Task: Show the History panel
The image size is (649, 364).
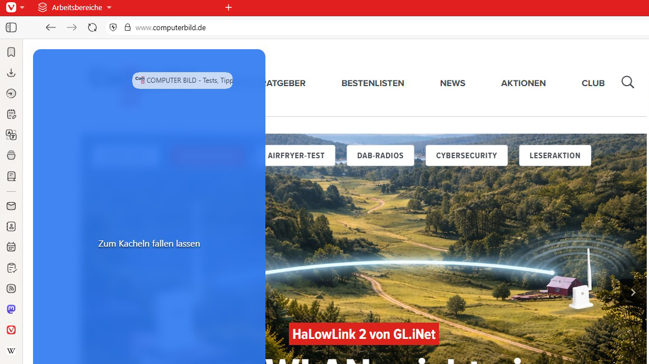Action: pyautogui.click(x=11, y=93)
